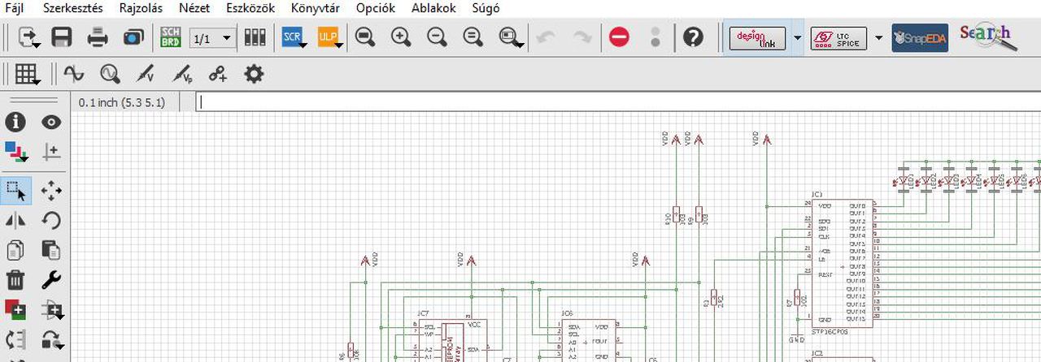This screenshot has width=1041, height=362.
Task: Select the Mirror tool
Action: (x=15, y=221)
